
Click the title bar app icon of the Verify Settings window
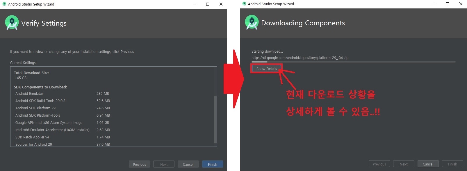click(4, 4)
